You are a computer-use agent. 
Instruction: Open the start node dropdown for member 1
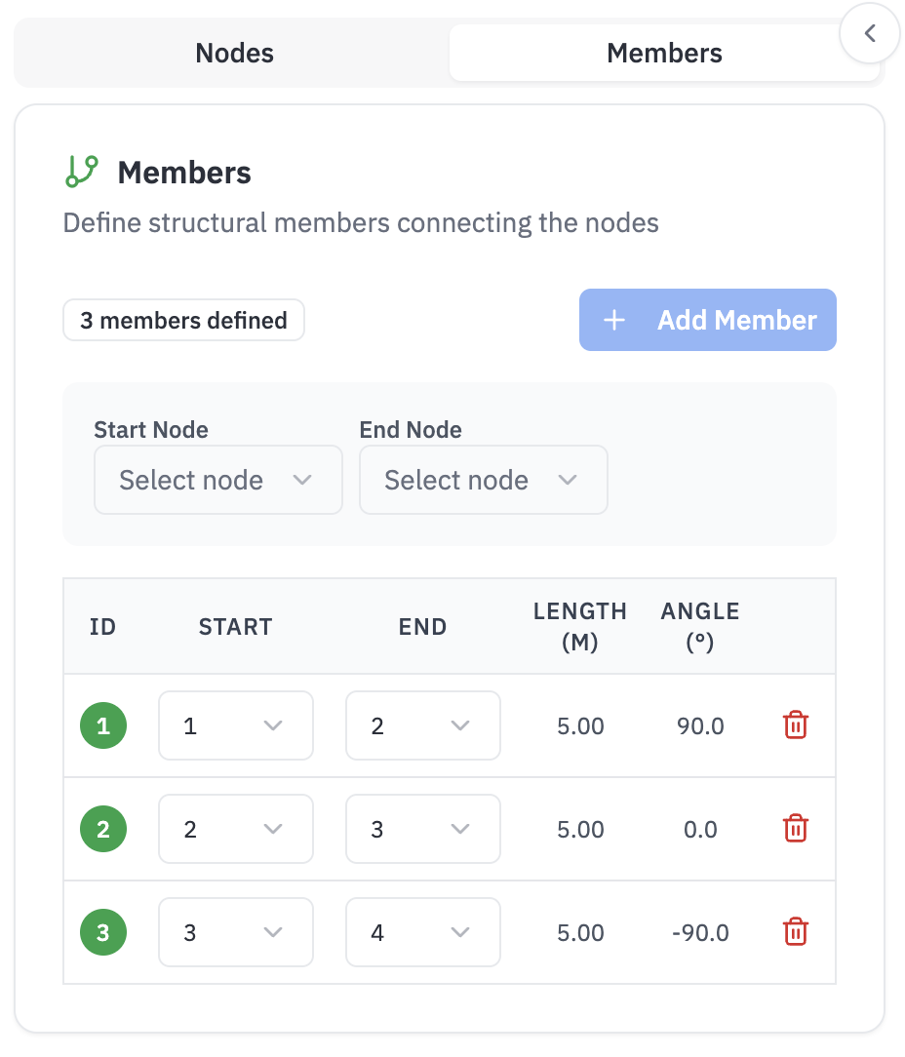point(235,725)
